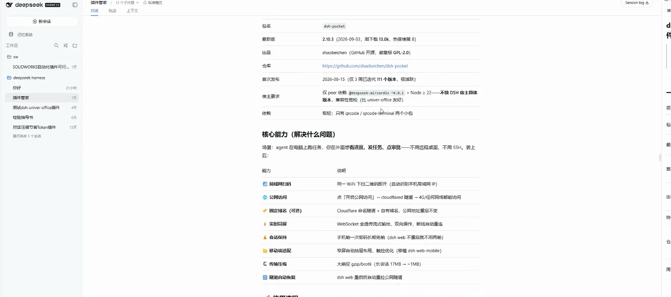The width and height of the screenshot is (671, 297).
Task: Select the 插件管家 session in sidebar
Action: (x=42, y=97)
